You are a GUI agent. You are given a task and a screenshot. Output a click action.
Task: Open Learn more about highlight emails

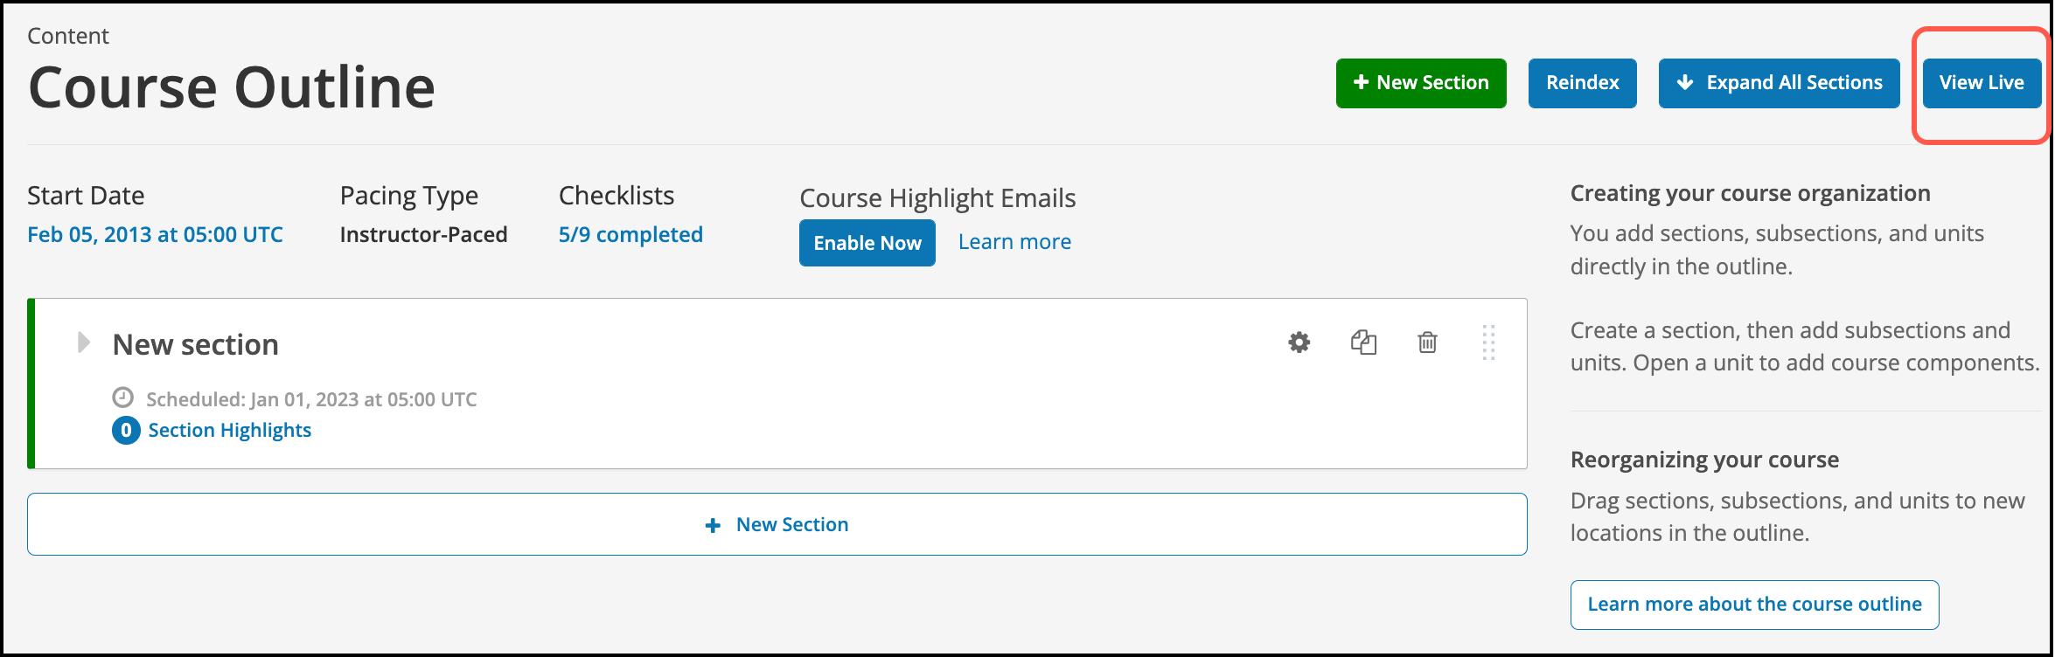[1014, 241]
